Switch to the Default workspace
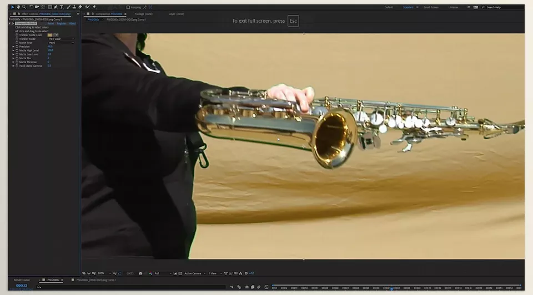This screenshot has height=295, width=533. pyautogui.click(x=389, y=7)
